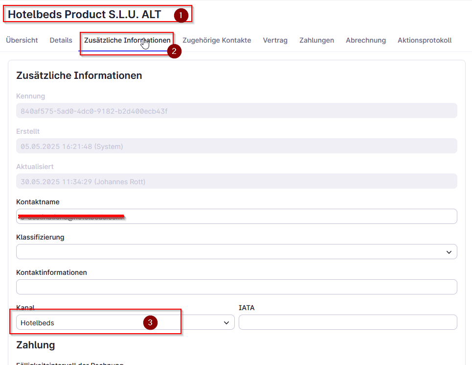Switch to the Abrechnung tab
This screenshot has height=365, width=472.
(366, 40)
